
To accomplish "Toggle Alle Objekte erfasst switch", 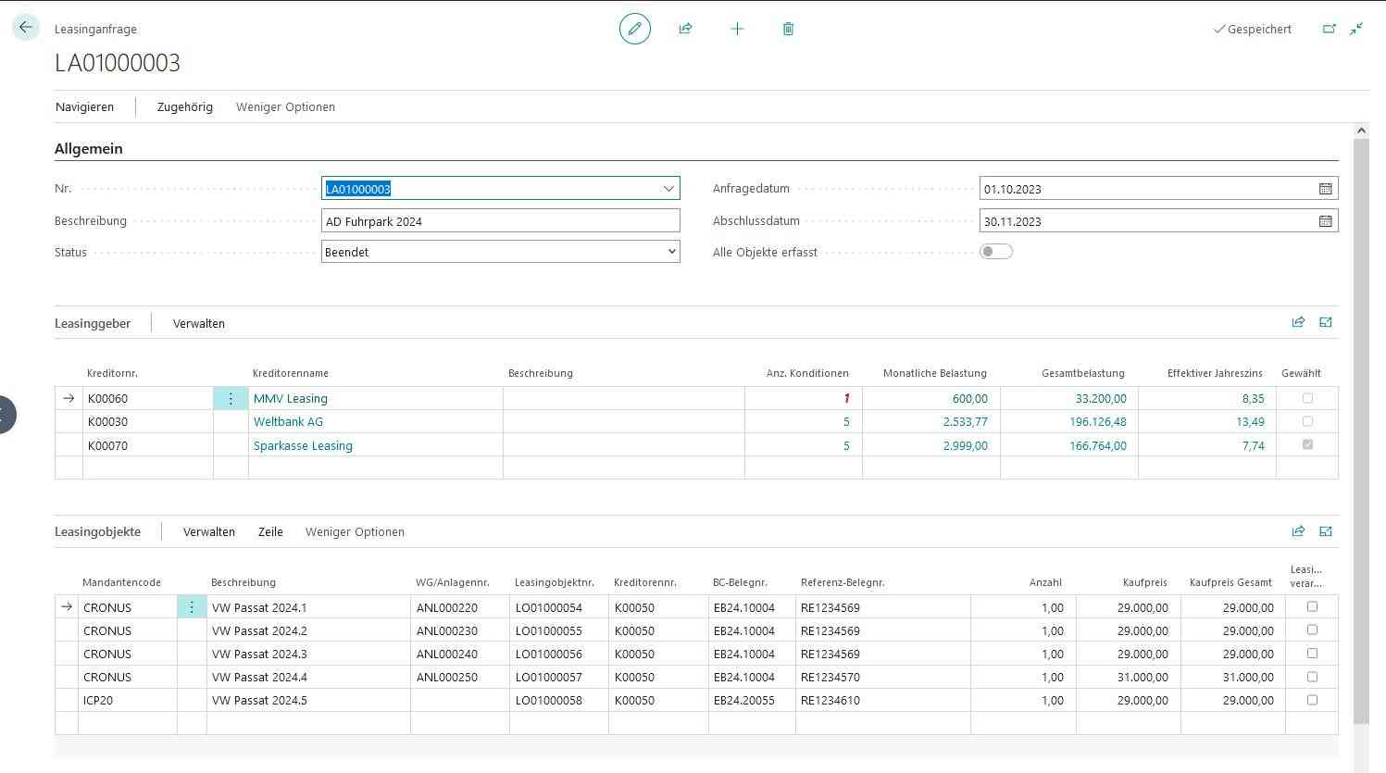I will click(x=996, y=252).
